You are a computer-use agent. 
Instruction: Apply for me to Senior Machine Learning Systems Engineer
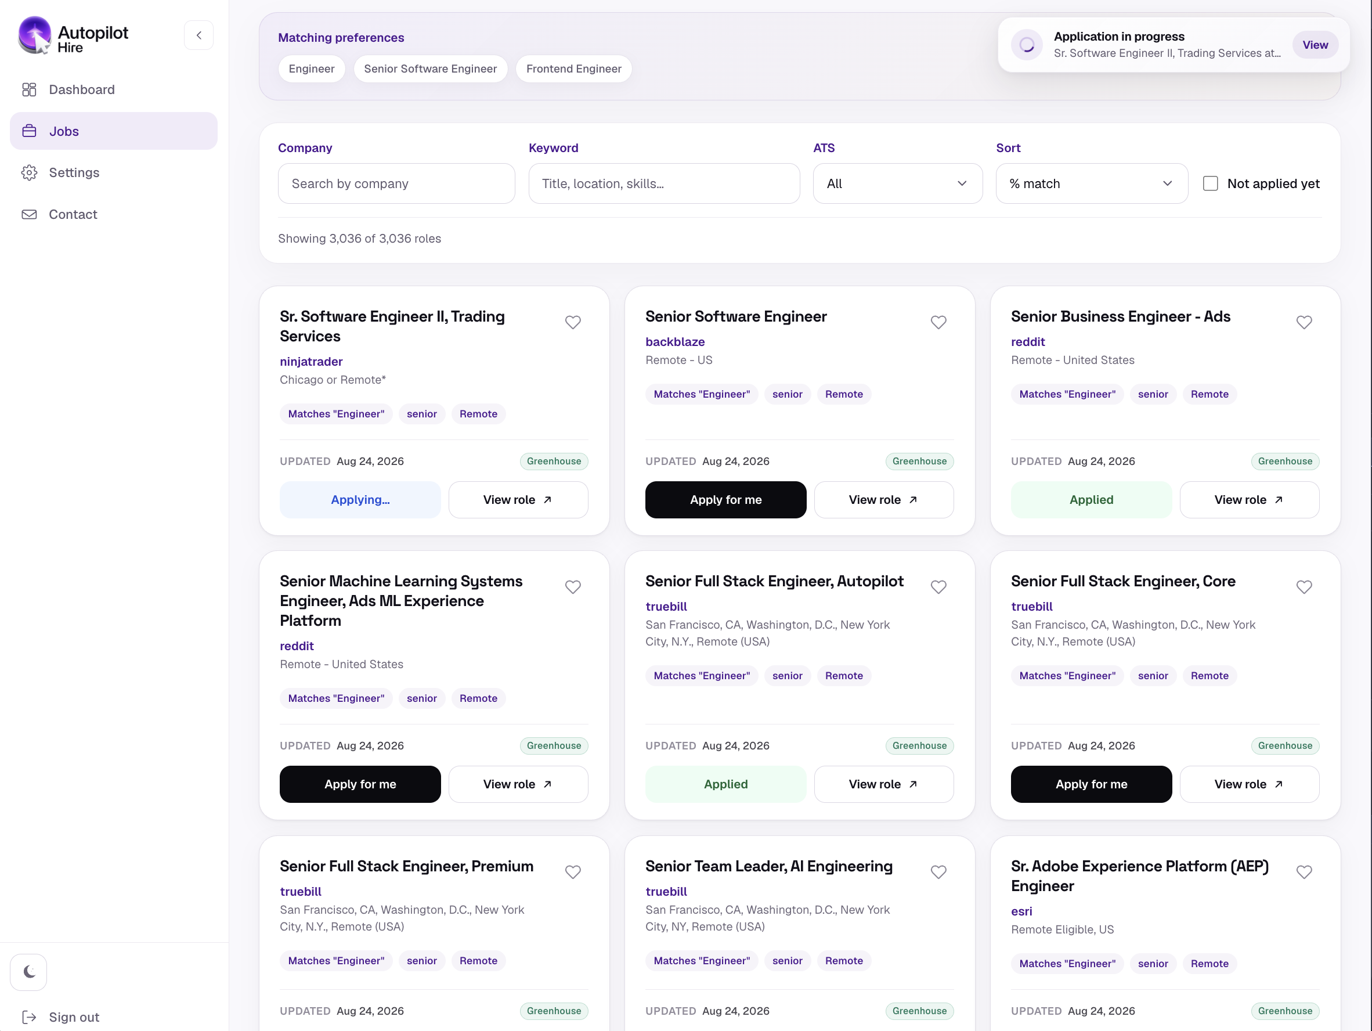[360, 784]
